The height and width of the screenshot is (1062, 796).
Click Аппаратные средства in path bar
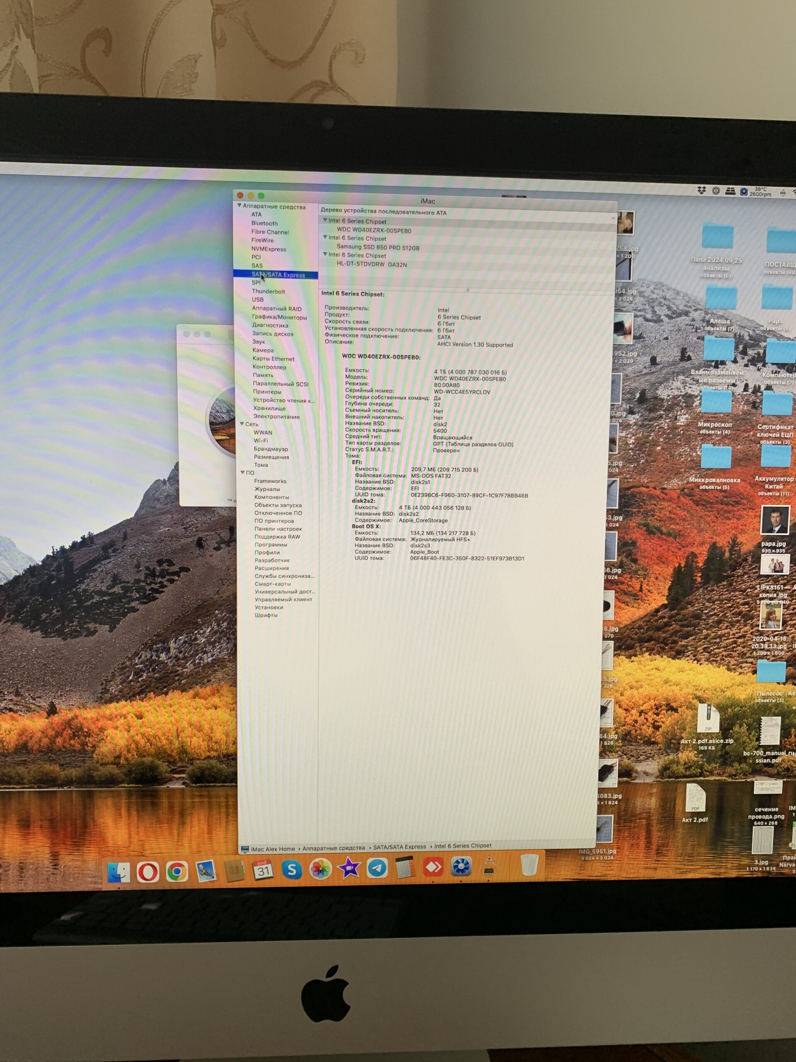pyautogui.click(x=333, y=848)
